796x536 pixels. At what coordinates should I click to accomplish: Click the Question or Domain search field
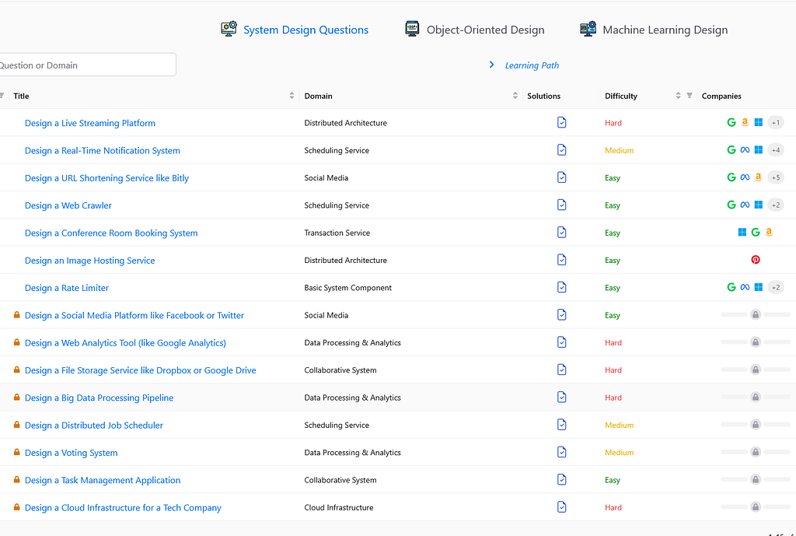pos(86,65)
